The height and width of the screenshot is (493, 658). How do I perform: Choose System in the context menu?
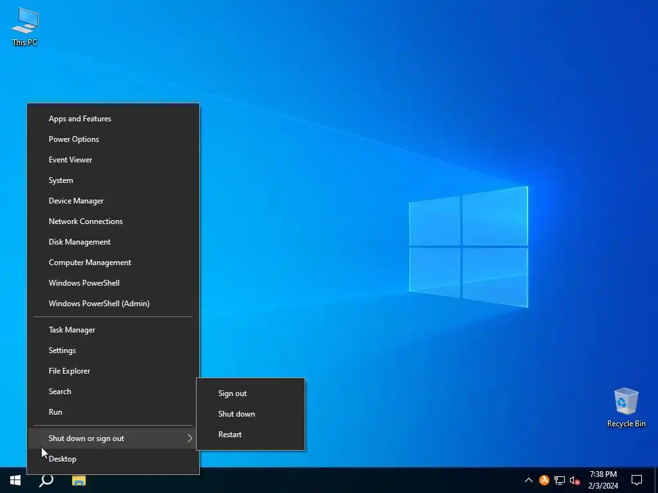[113, 180]
